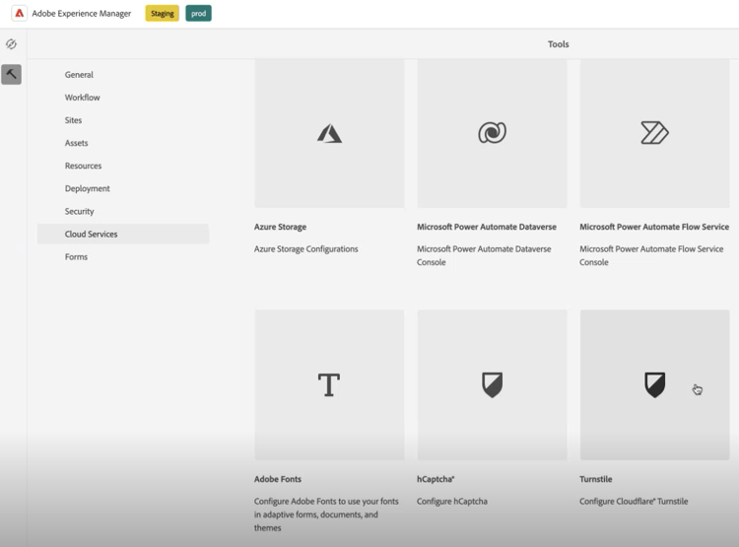Click the Adobe logo icon
This screenshot has height=547, width=739.
click(20, 13)
